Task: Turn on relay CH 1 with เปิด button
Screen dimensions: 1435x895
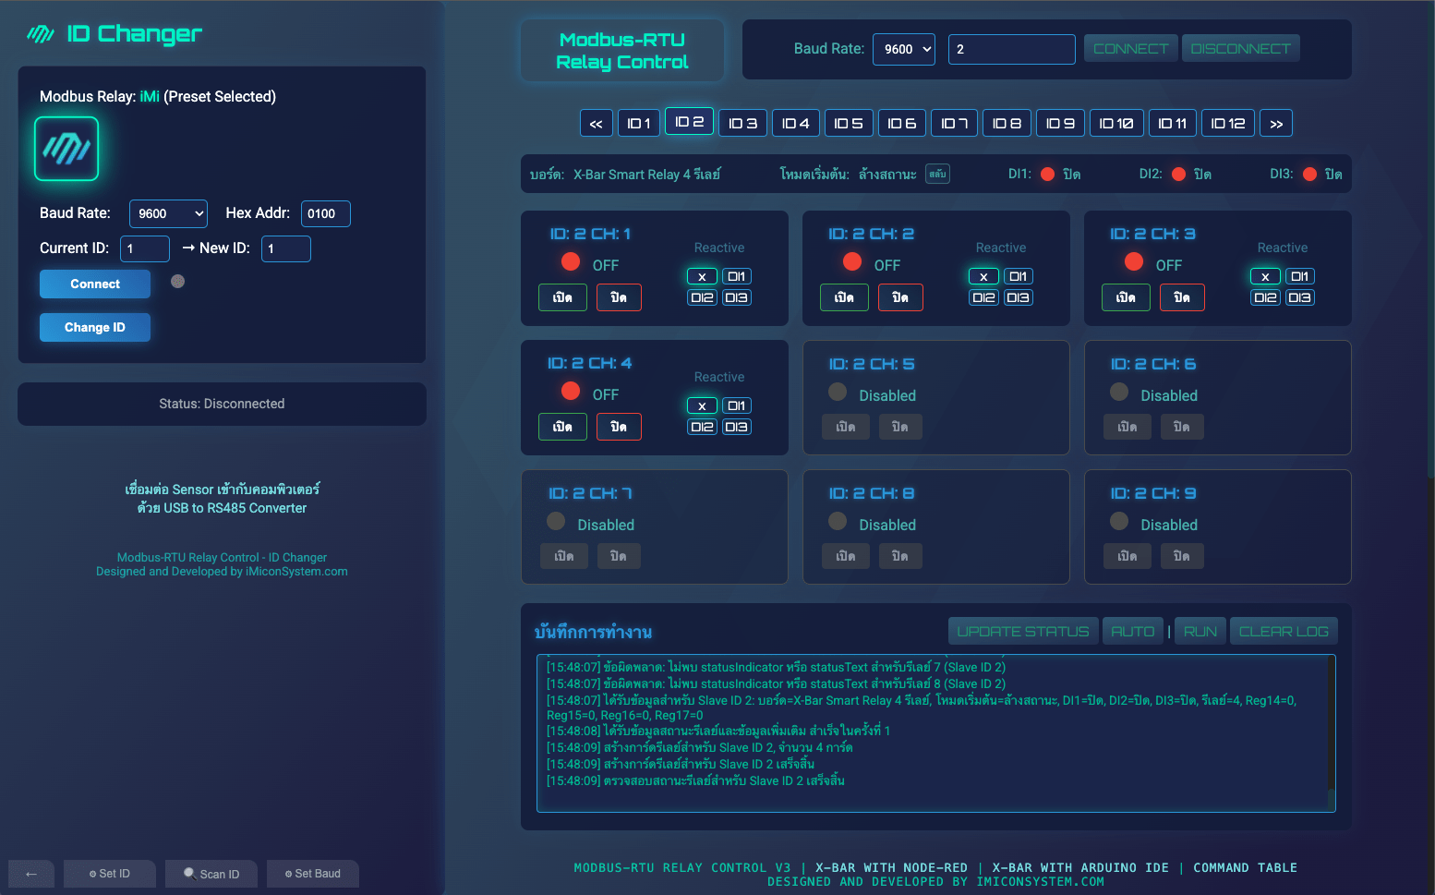Action: [x=562, y=297]
